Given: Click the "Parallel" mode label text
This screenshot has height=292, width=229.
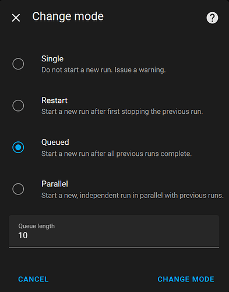Looking at the screenshot, I should (55, 184).
